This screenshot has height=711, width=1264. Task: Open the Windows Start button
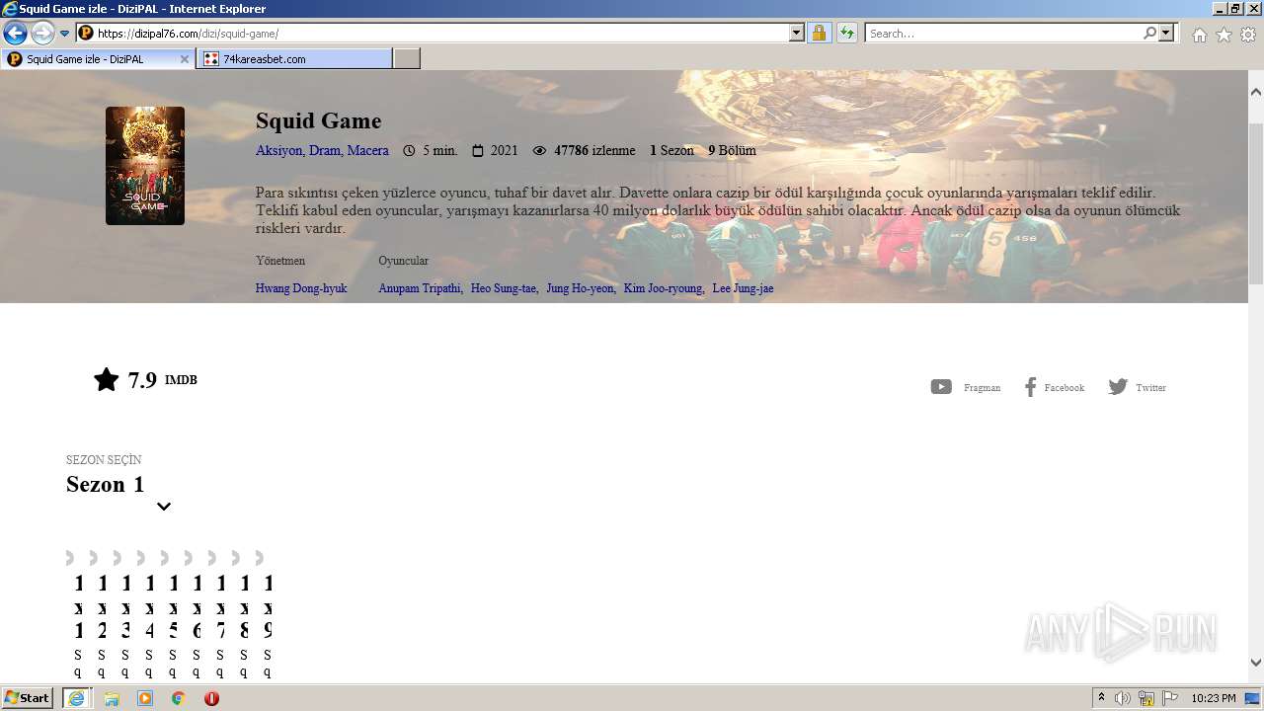[28, 698]
